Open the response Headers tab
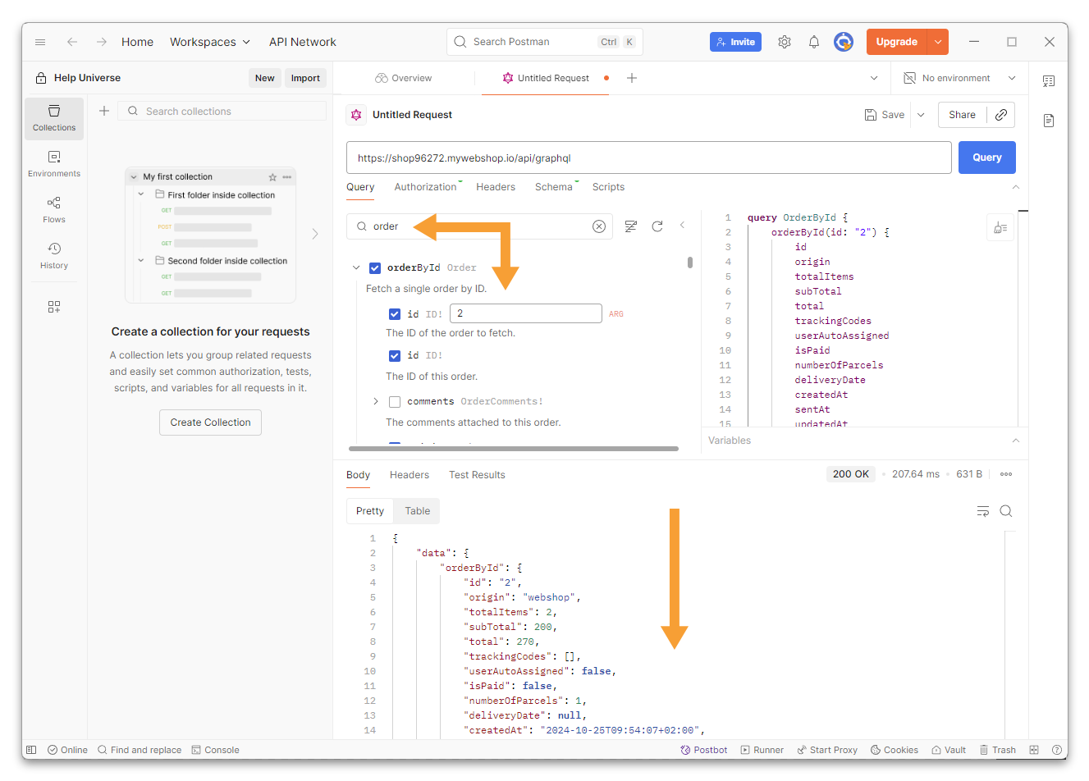 pyautogui.click(x=410, y=475)
